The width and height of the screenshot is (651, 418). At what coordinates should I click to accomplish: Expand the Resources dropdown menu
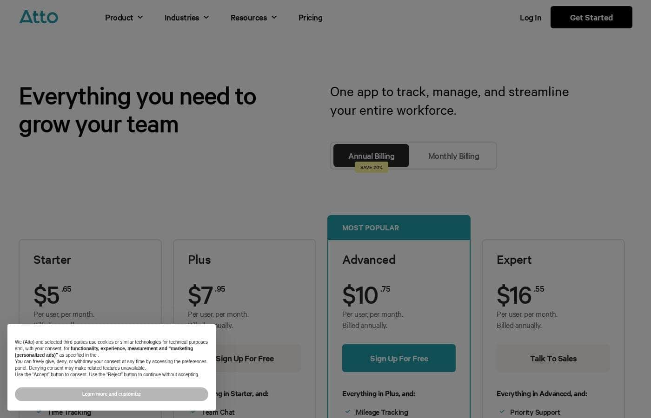coord(253,18)
